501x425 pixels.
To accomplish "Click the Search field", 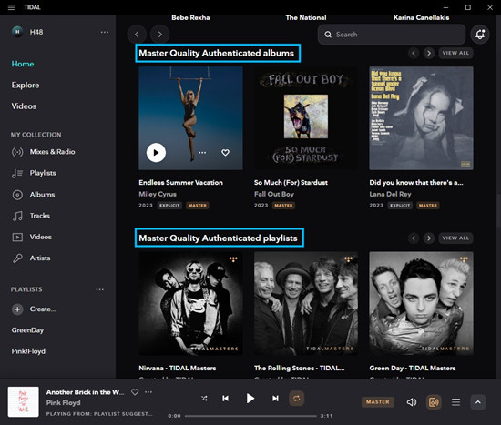I will (x=392, y=35).
